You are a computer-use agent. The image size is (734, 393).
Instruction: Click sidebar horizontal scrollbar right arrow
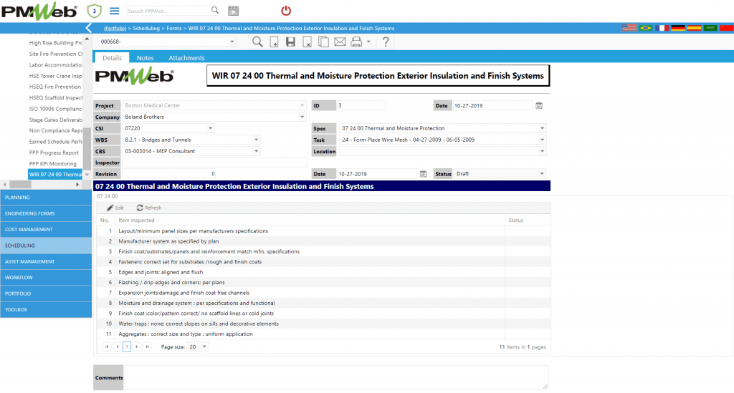(x=77, y=185)
